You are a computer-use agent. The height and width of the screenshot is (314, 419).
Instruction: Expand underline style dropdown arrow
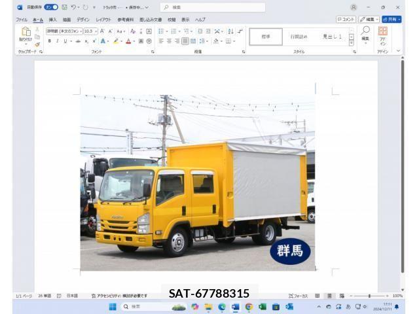[71, 41]
